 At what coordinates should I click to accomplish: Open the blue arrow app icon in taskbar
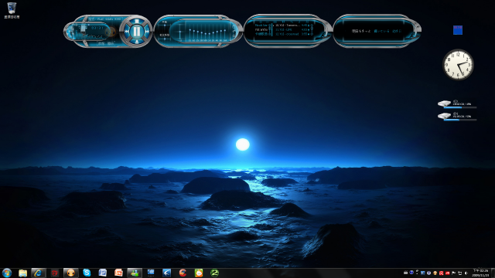tap(167, 273)
